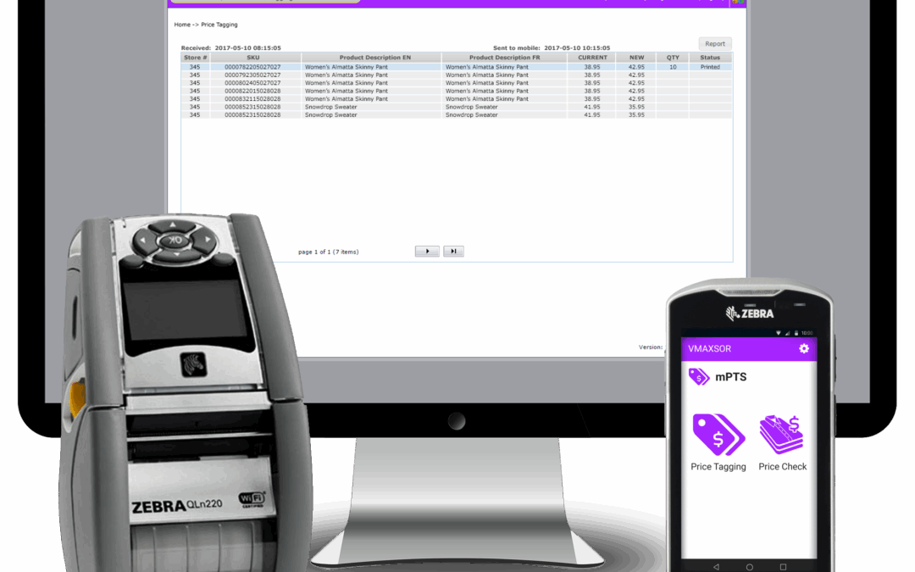Go to next page of price table

coord(427,252)
